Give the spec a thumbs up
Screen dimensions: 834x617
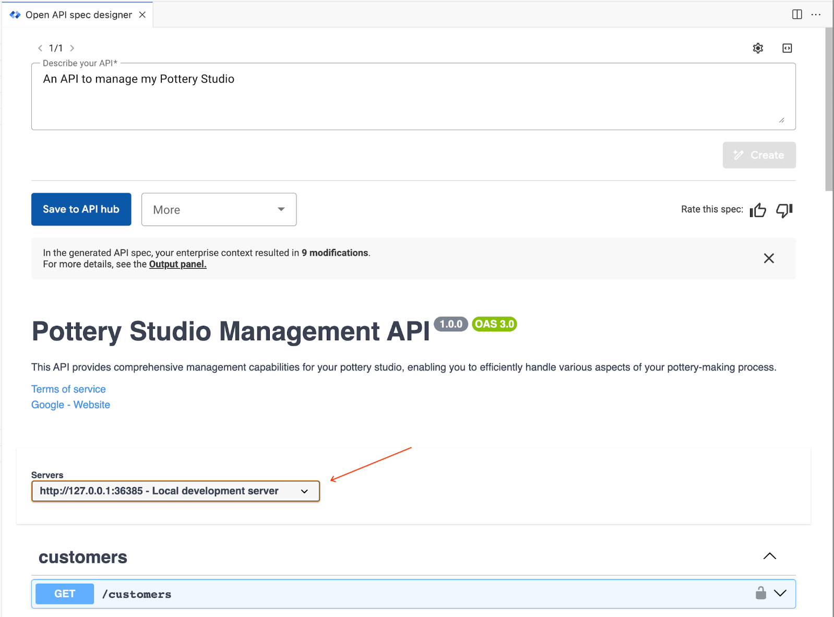(758, 210)
